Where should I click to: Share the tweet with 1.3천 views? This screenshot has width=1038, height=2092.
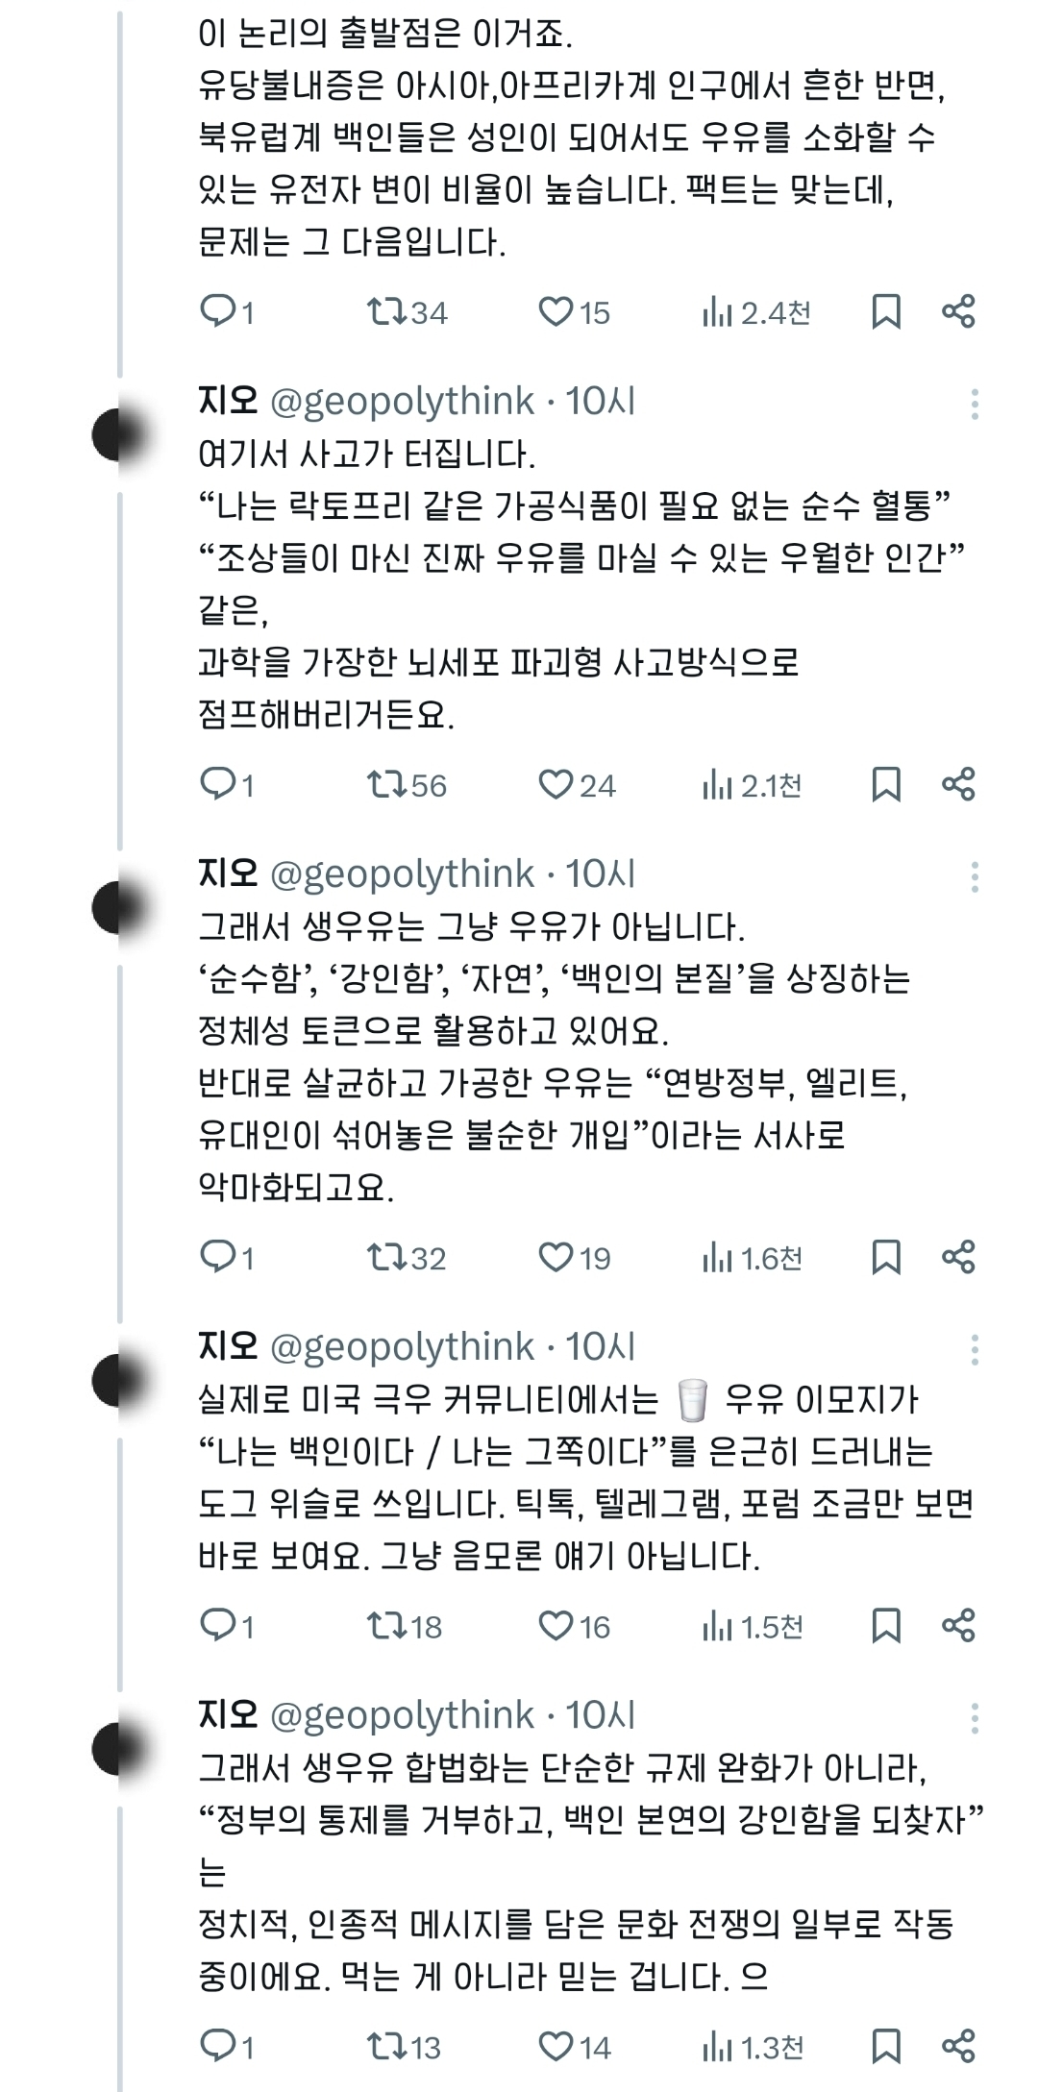point(958,2047)
